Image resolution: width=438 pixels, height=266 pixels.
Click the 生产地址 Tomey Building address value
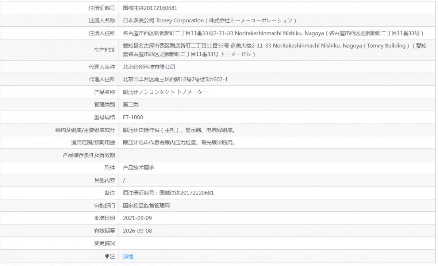click(x=275, y=50)
